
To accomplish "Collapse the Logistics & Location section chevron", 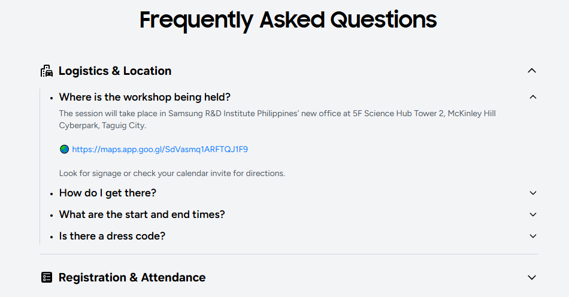I will click(x=531, y=71).
